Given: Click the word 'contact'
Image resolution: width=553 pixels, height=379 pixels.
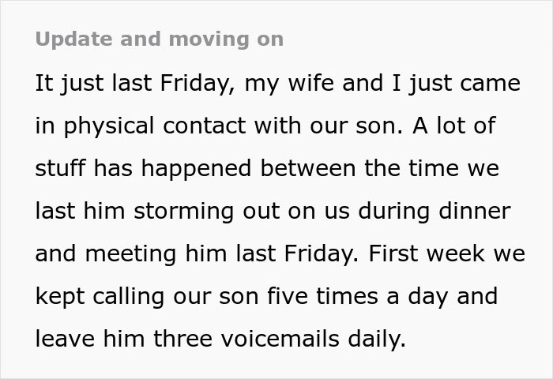Looking at the screenshot, I should click(216, 126).
